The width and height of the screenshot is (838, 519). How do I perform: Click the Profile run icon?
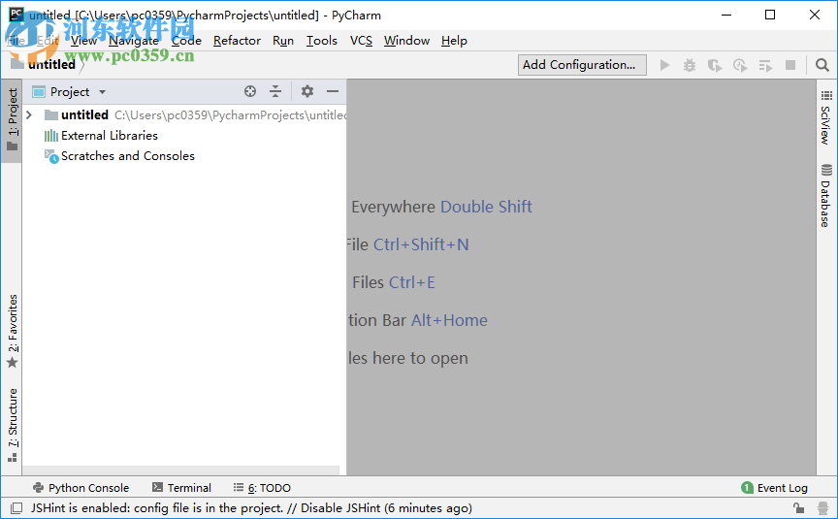coord(740,65)
